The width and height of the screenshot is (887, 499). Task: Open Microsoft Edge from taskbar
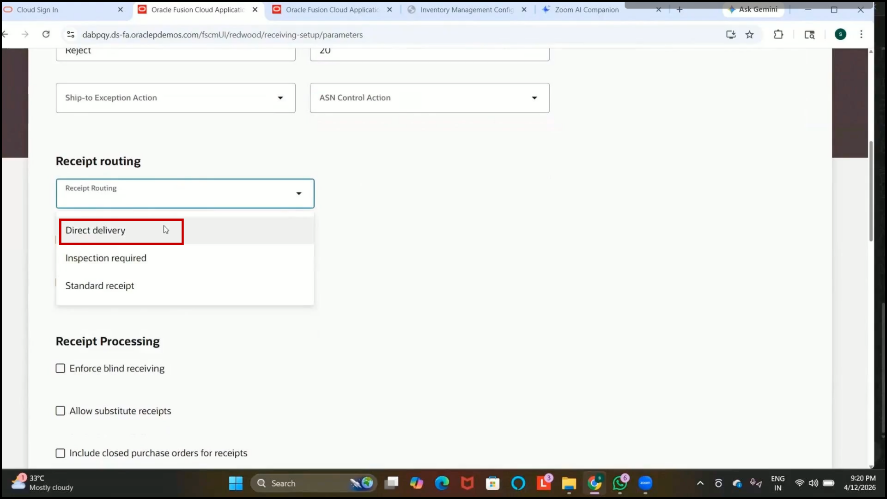pos(442,483)
